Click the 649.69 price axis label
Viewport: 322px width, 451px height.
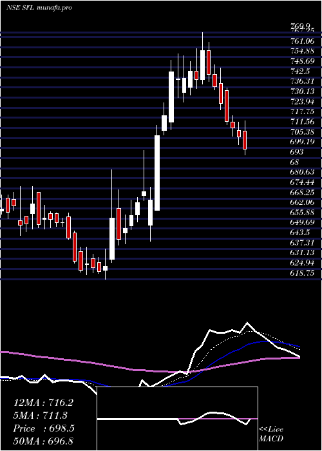(x=302, y=222)
